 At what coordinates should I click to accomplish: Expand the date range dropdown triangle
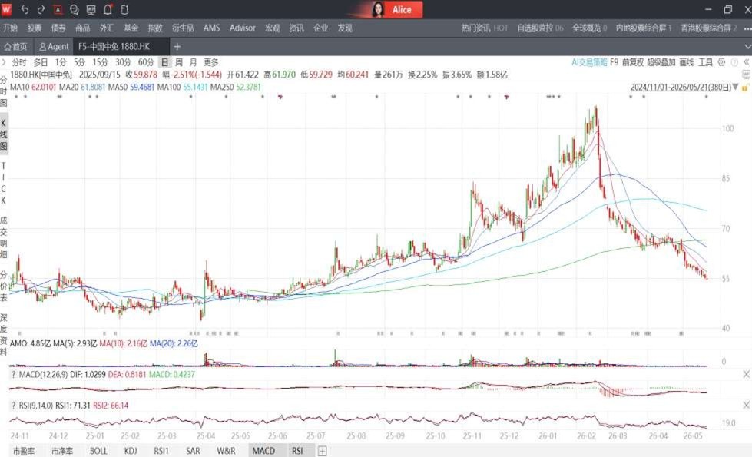coord(735,88)
